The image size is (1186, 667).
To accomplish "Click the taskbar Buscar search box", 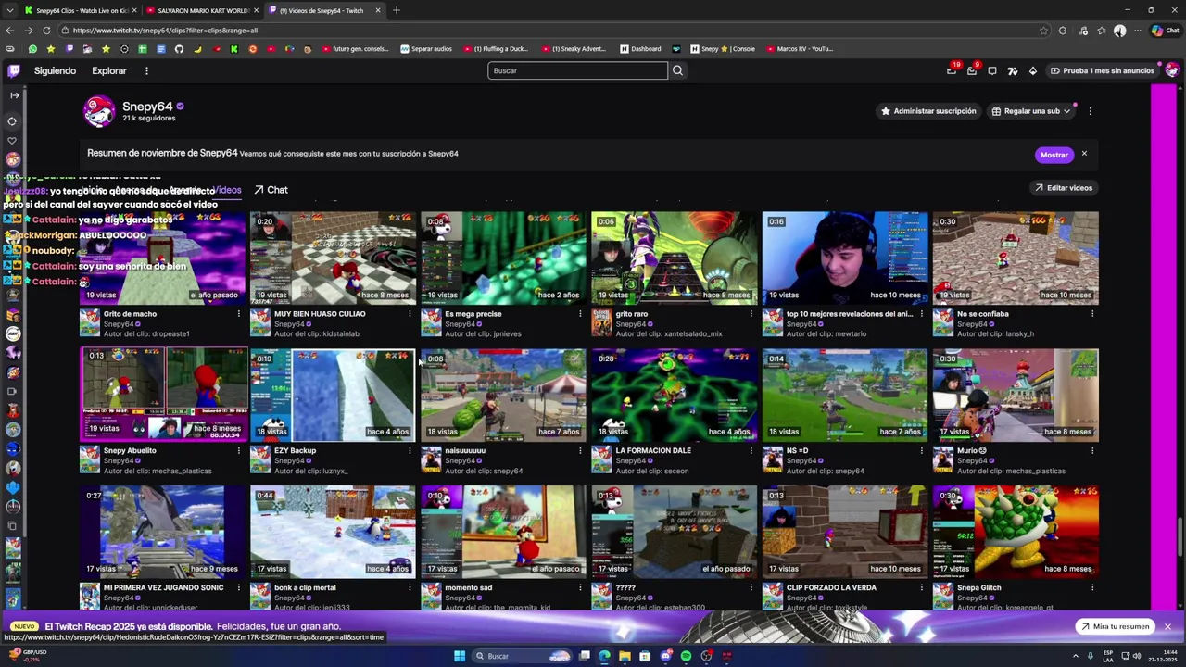I will (x=522, y=656).
